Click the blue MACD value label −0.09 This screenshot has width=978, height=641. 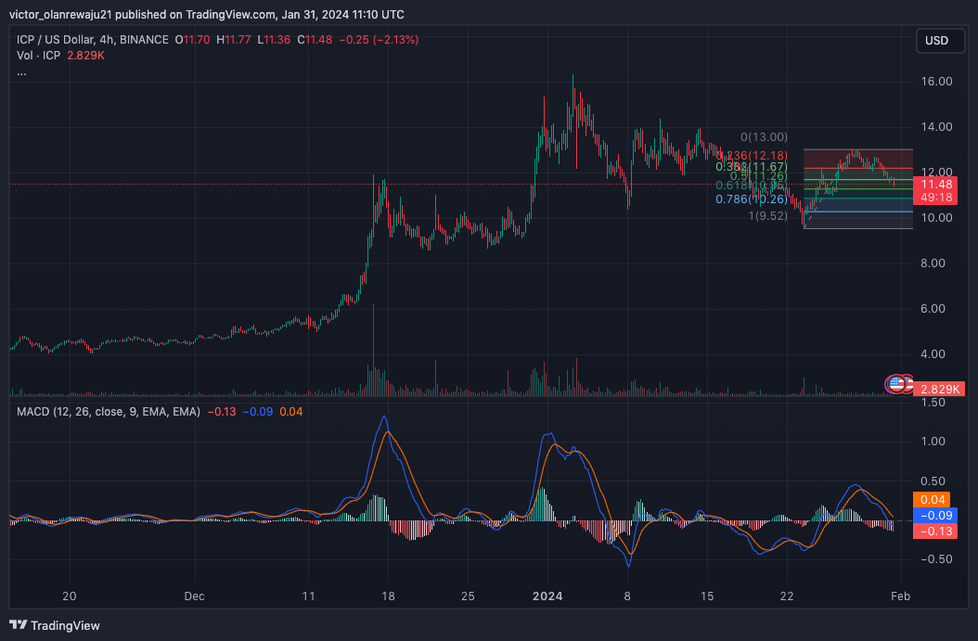pos(934,515)
